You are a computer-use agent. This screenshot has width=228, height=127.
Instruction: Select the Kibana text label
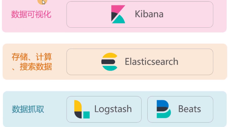pos(149,14)
